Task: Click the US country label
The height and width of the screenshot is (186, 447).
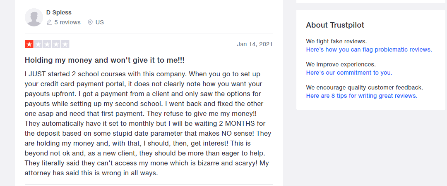Action: (100, 22)
